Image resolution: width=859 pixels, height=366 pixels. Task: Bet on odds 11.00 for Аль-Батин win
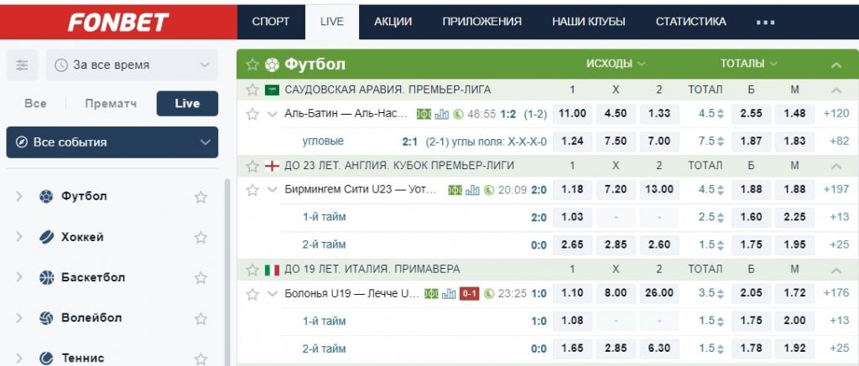click(x=572, y=114)
